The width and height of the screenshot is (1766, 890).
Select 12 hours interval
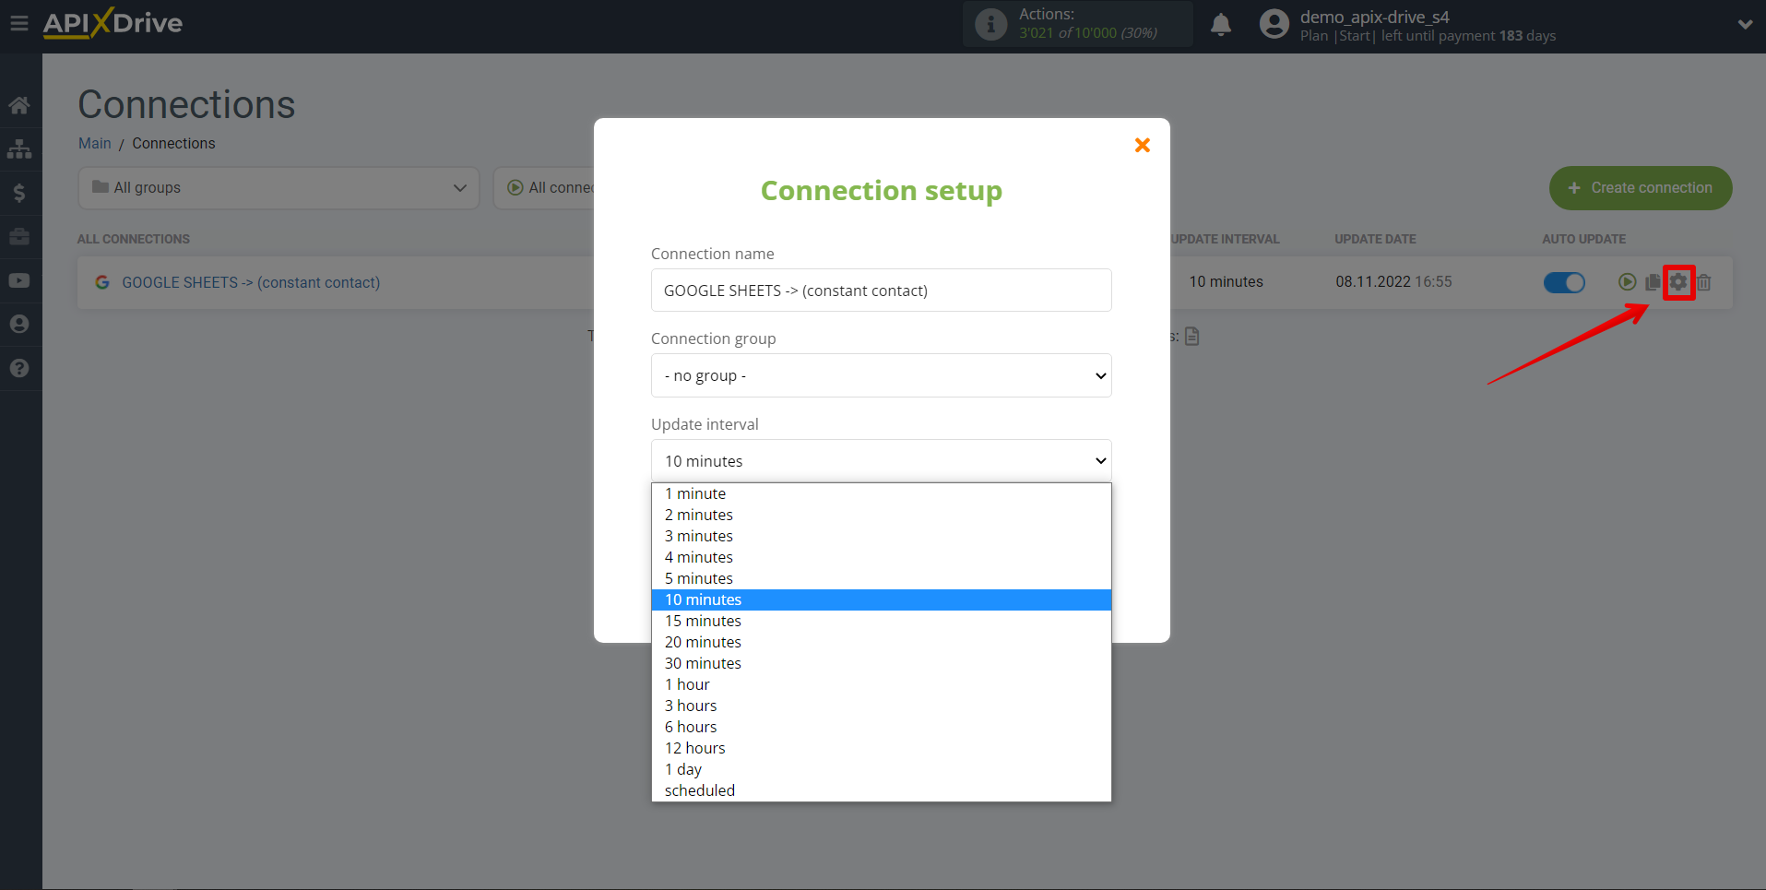click(882, 748)
